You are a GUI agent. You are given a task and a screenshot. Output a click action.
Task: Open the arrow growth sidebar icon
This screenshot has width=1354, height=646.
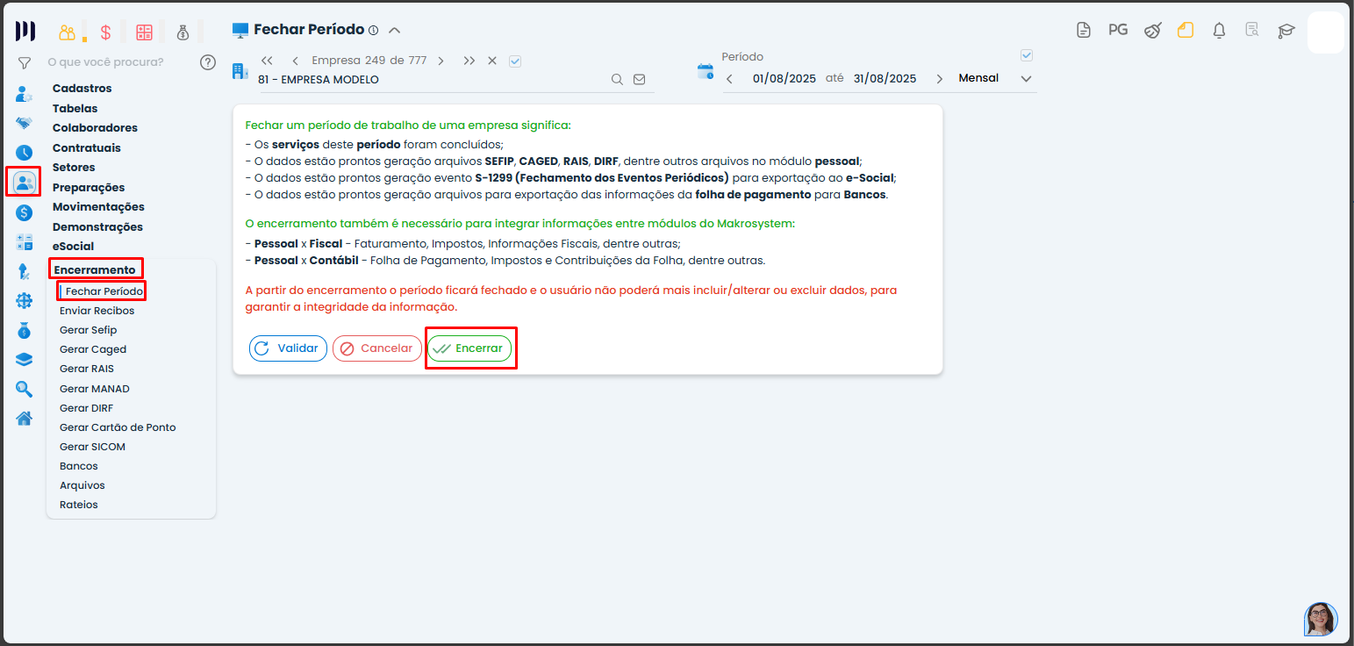tap(25, 272)
